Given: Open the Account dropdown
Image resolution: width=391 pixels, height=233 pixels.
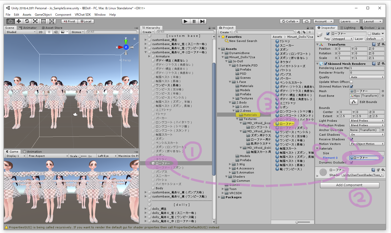Looking at the screenshot, I should 324,21.
